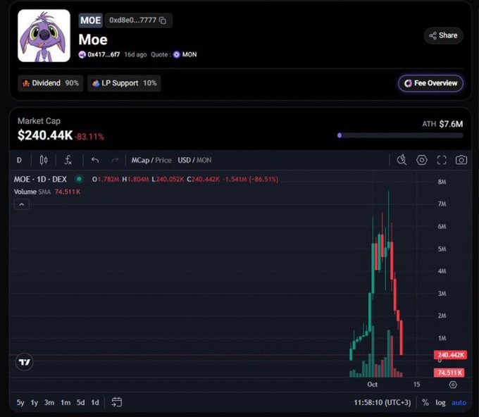Click the MOE ticker badge
Image resolution: width=479 pixels, height=417 pixels.
(90, 20)
